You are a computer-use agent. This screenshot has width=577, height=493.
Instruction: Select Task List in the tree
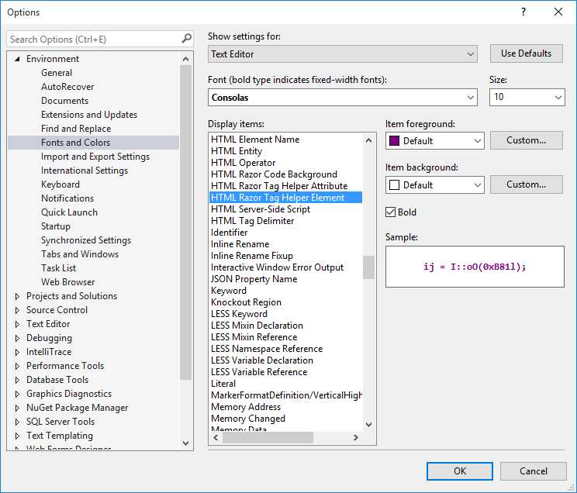(x=58, y=268)
